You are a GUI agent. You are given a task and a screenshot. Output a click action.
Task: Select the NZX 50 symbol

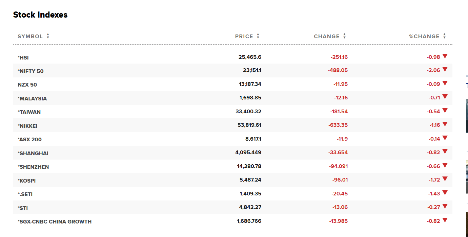[x=27, y=85]
